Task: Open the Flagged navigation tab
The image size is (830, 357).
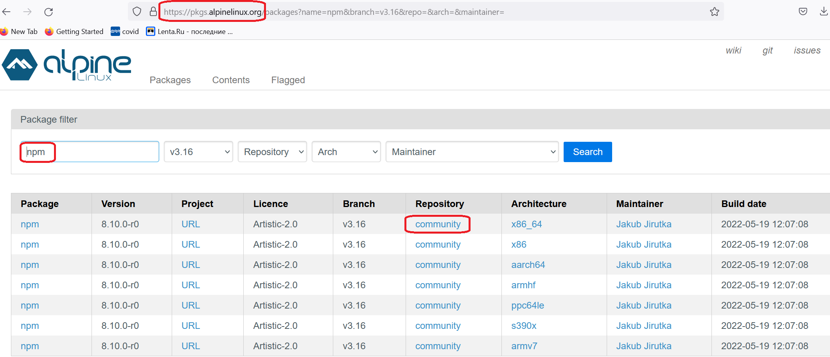Action: tap(288, 80)
